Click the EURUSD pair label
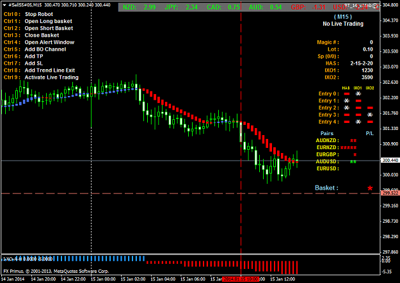 [328, 168]
